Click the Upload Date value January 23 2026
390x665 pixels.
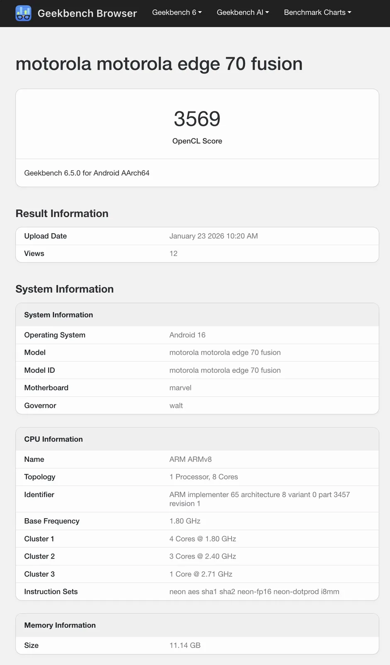coord(213,236)
